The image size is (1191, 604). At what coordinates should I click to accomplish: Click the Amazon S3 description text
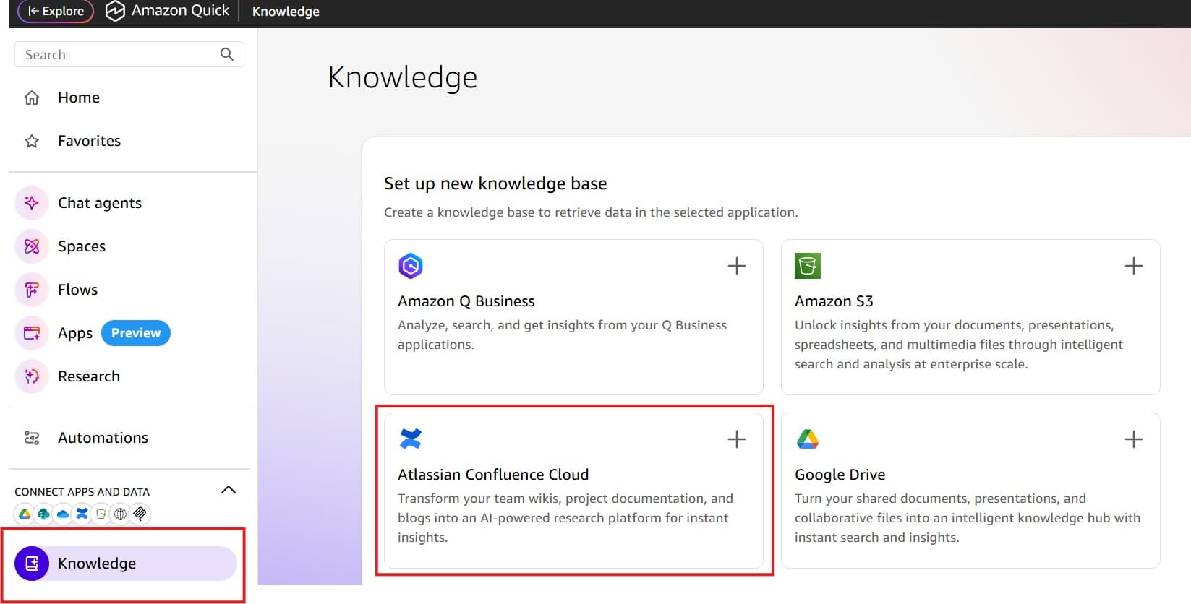[x=959, y=345]
